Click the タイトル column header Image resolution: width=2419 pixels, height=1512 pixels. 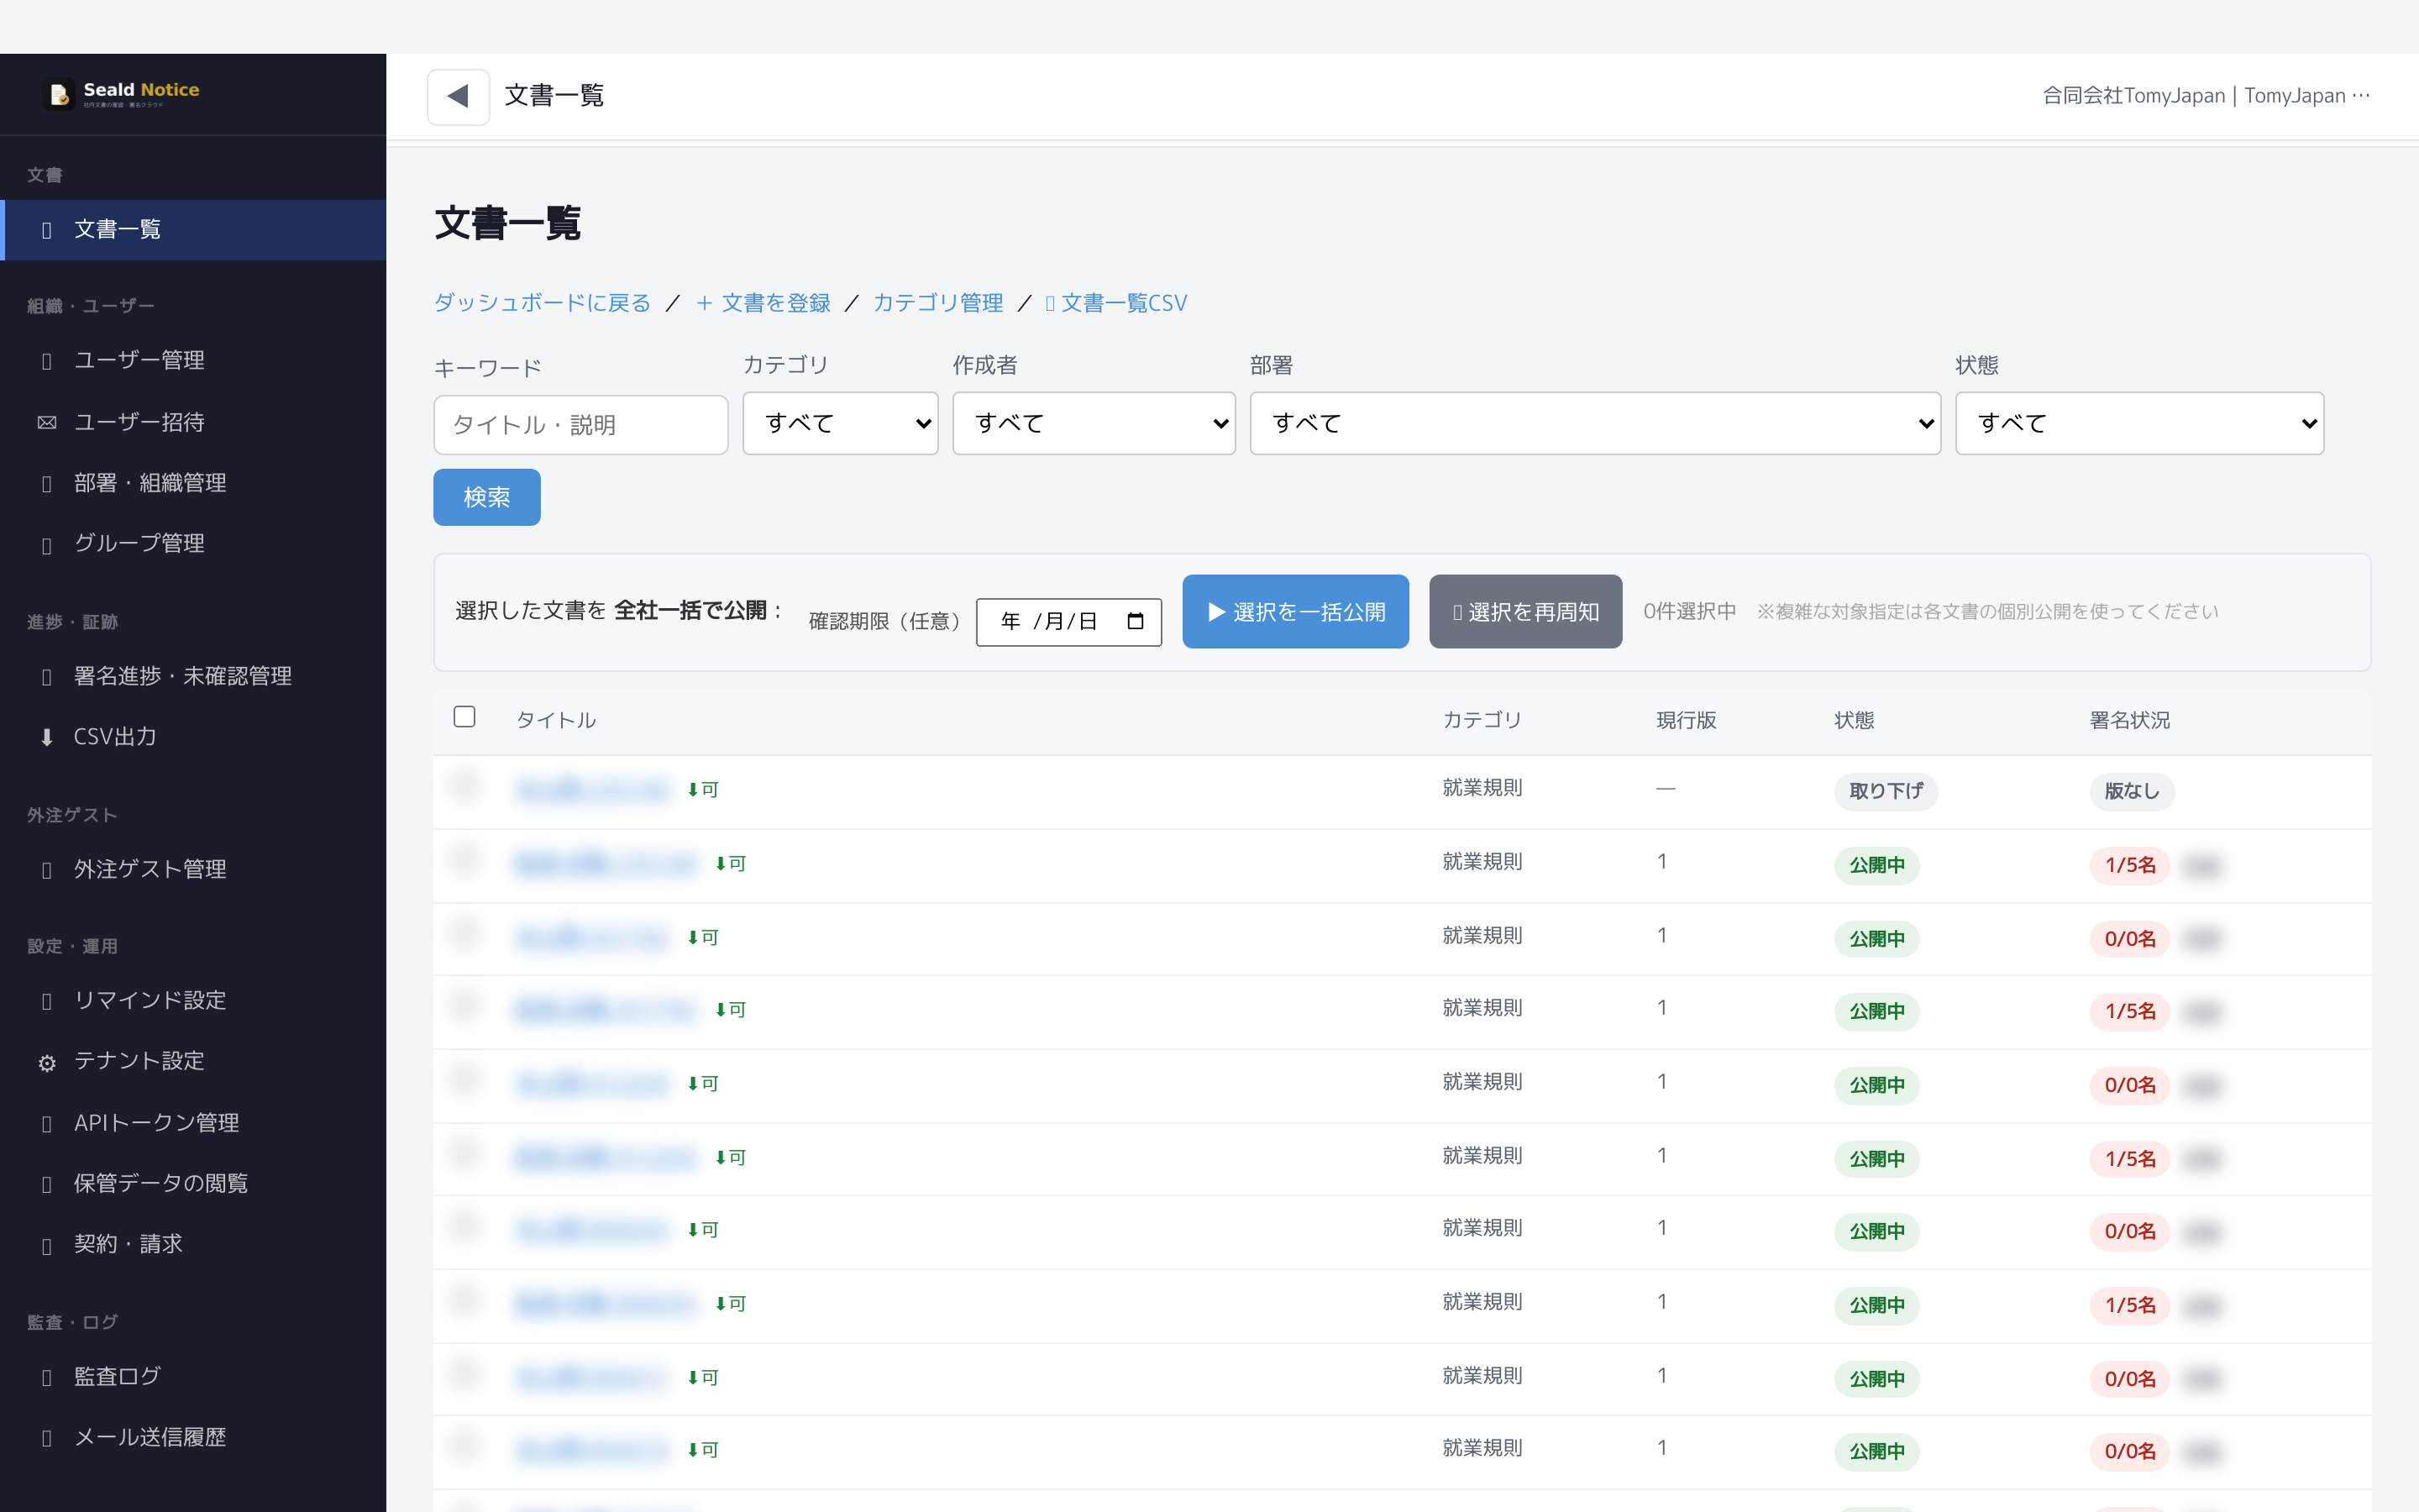click(x=556, y=720)
